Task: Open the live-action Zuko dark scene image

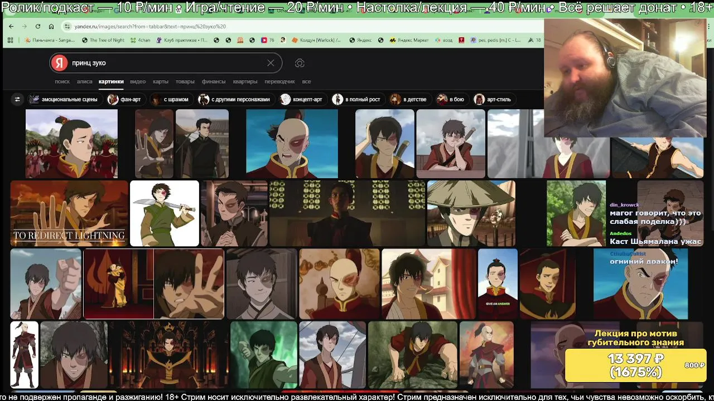Action: [347, 213]
